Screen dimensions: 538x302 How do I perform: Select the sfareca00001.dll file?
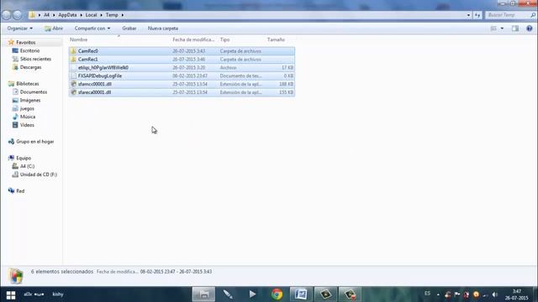(182, 92)
